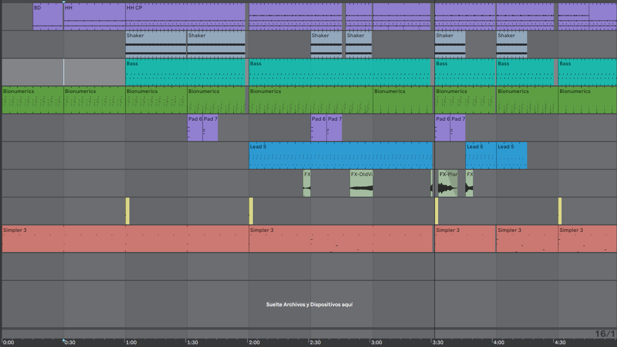Click the 16/1 grid size indicator

(605, 334)
